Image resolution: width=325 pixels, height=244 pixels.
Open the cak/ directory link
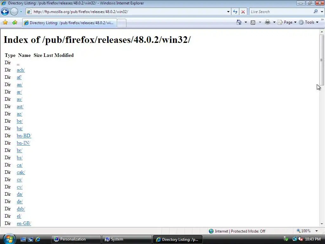pos(21,172)
